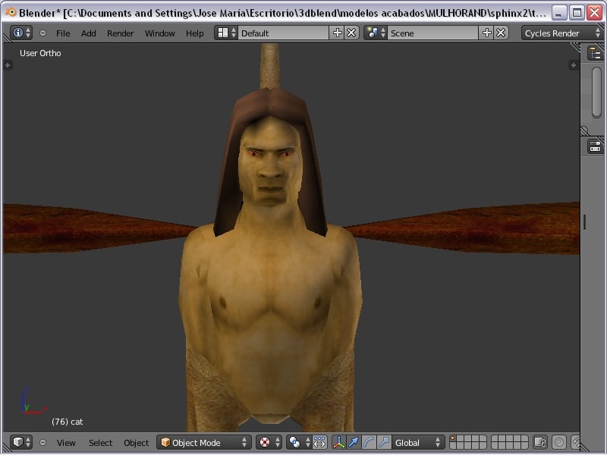Image resolution: width=607 pixels, height=455 pixels.
Task: Open the File menu
Action: pos(62,33)
